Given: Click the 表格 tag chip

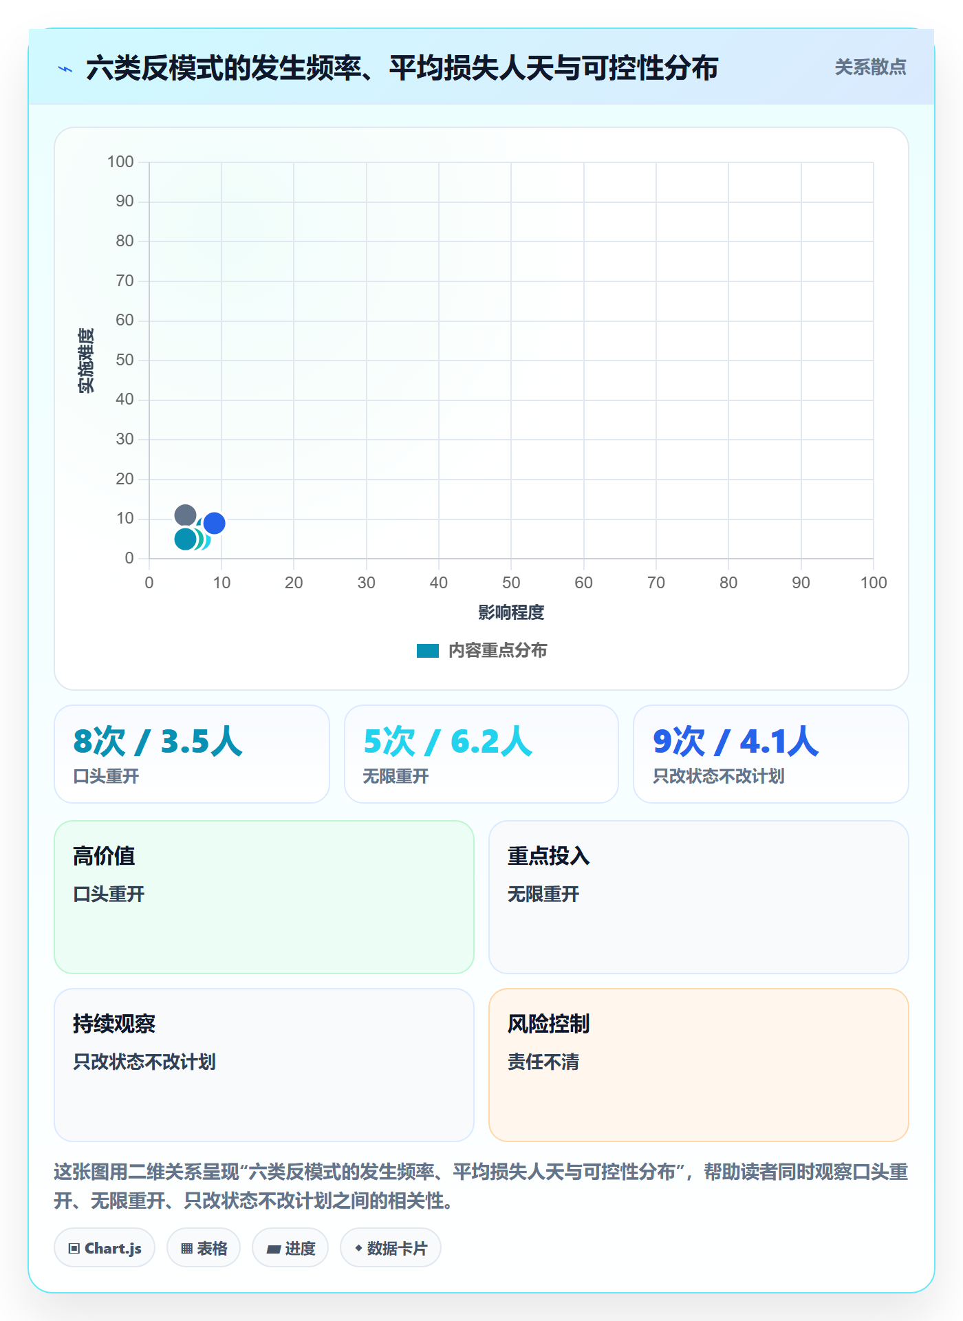Looking at the screenshot, I should pyautogui.click(x=204, y=1248).
